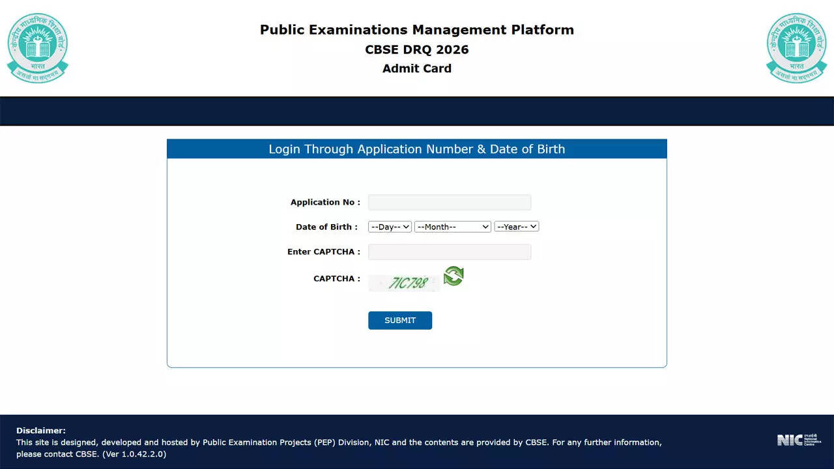The height and width of the screenshot is (469, 834).
Task: Open the --Year-- dropdown
Action: 516,226
